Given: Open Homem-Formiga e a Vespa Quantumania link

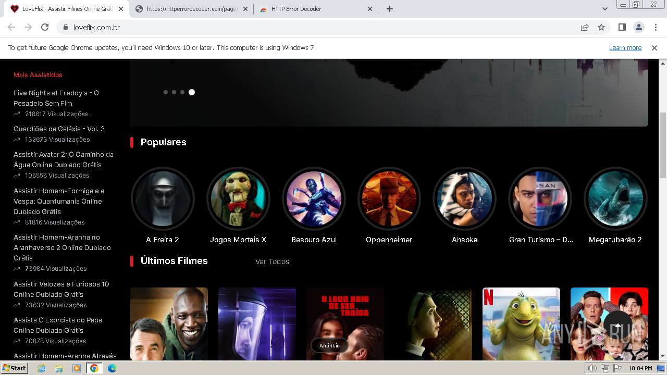Looking at the screenshot, I should click(x=59, y=201).
